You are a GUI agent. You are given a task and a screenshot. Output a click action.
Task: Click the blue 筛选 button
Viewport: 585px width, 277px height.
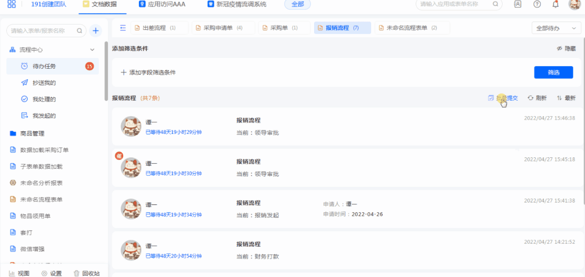553,73
